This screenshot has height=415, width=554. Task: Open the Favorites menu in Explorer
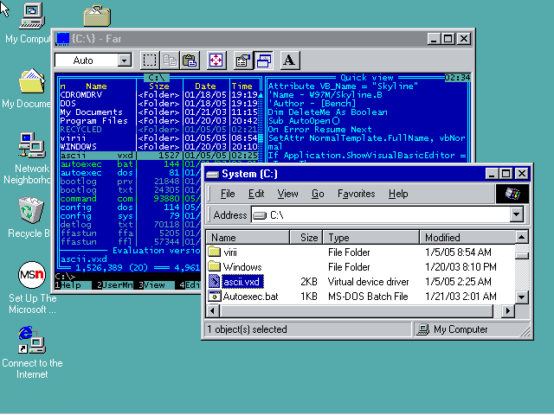(x=356, y=194)
